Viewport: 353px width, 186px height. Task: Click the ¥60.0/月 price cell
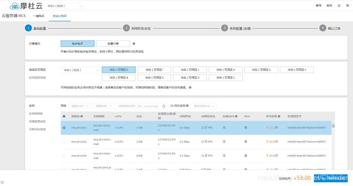point(272,141)
